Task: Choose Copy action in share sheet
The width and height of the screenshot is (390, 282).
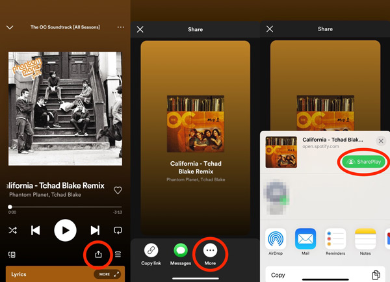Action: coord(325,274)
